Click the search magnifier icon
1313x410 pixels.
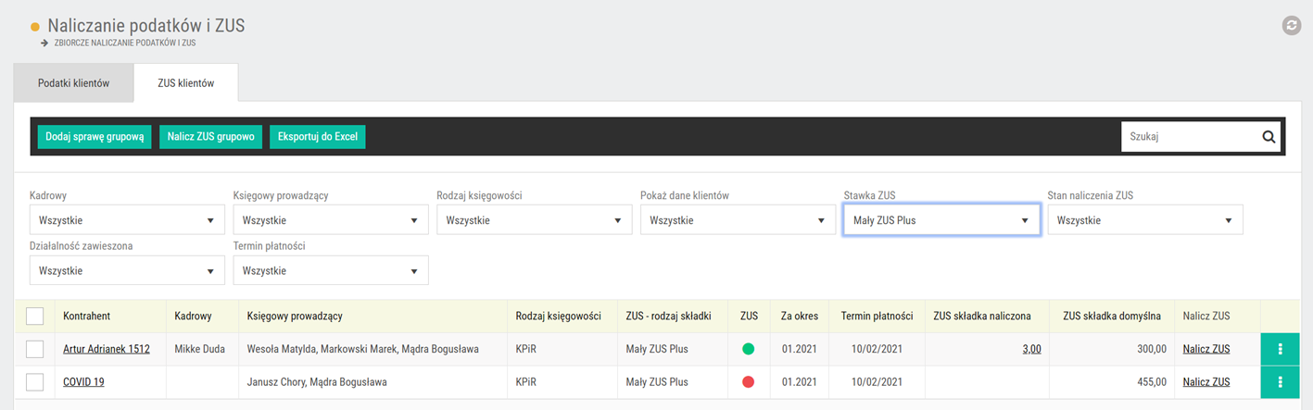pos(1269,136)
